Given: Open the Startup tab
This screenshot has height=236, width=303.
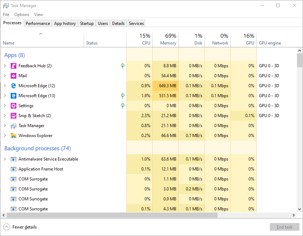Looking at the screenshot, I should coord(87,23).
